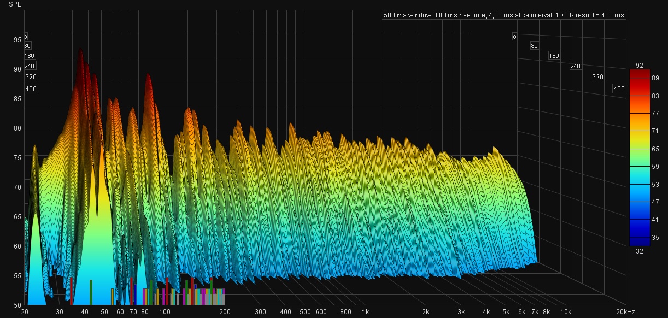Click the left-side 400 ms slice label
Screen dimensions: 668x318
(31, 89)
